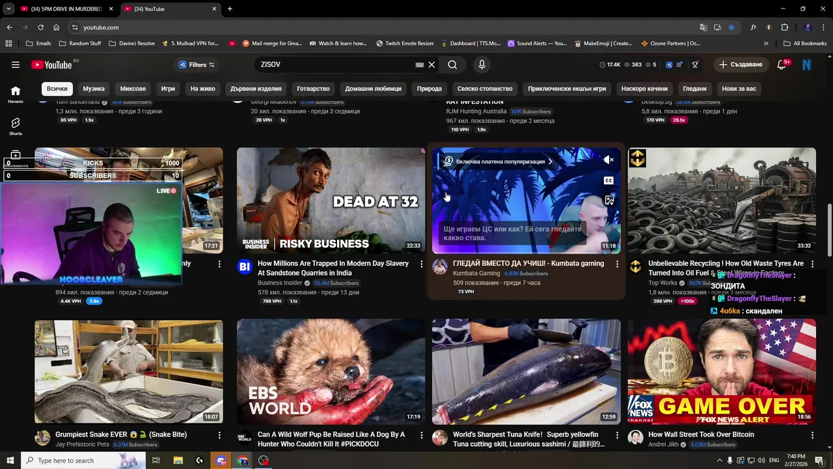The image size is (833, 469).
Task: Open Shorts in sidebar
Action: (x=16, y=126)
